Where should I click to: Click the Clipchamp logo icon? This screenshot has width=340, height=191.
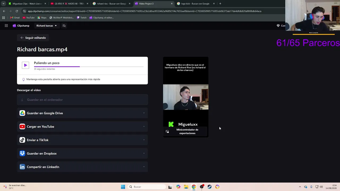[14, 26]
